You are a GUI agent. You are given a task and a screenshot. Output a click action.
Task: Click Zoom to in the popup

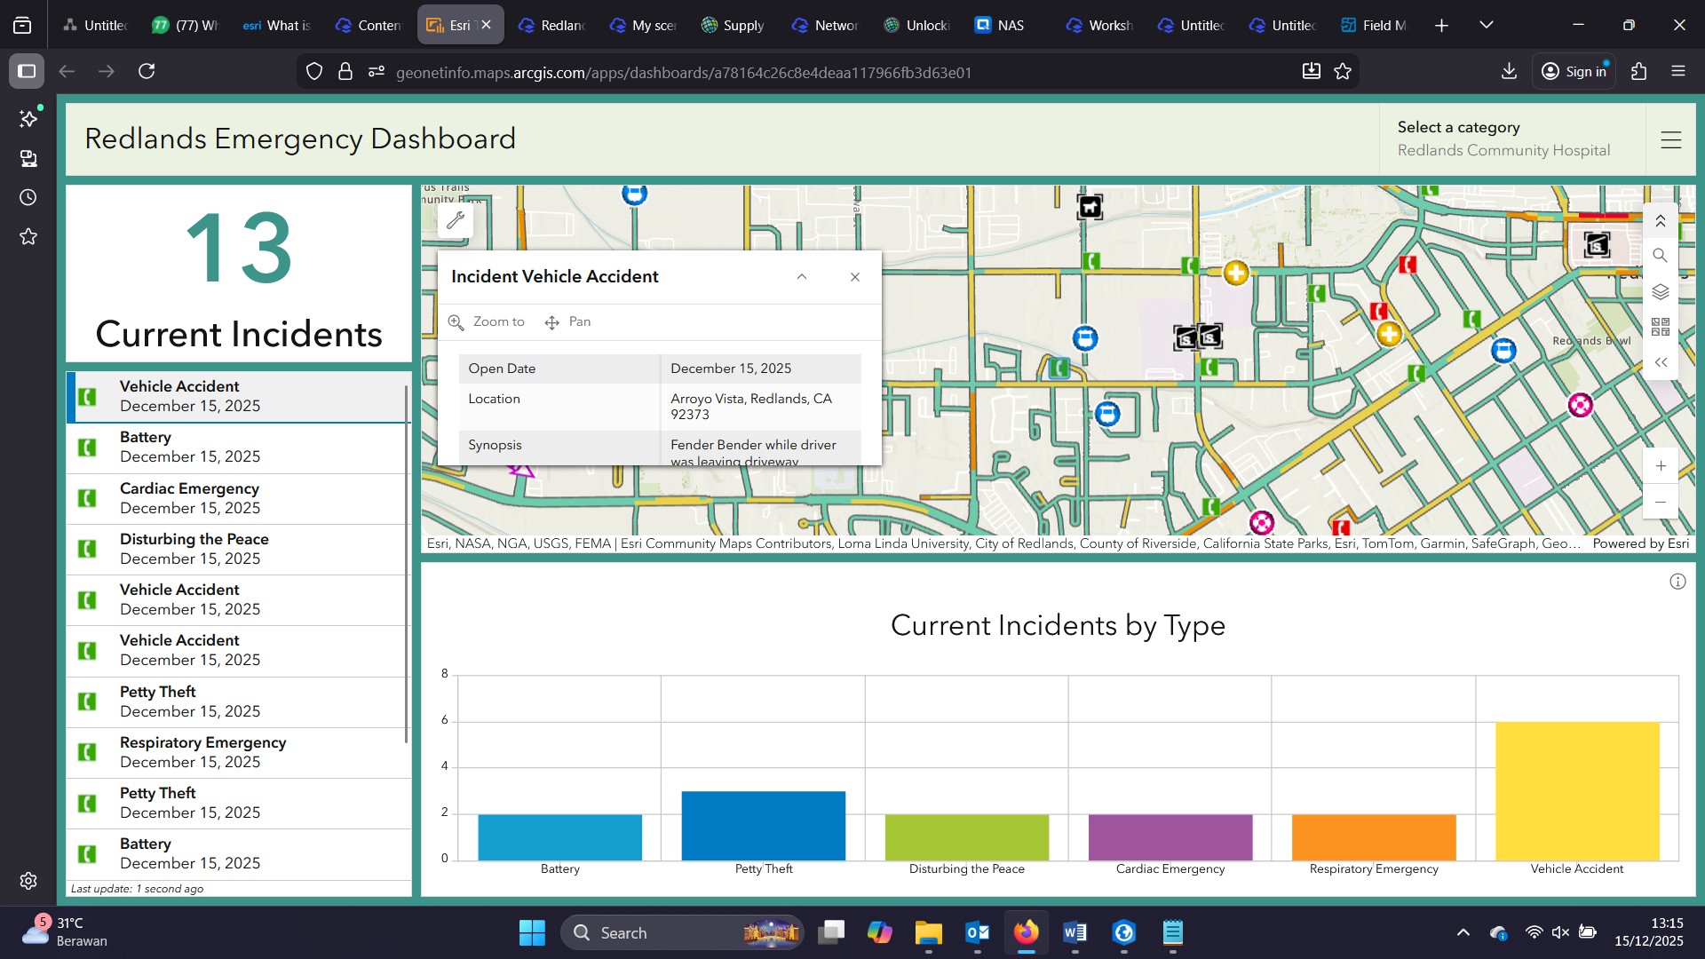487,321
